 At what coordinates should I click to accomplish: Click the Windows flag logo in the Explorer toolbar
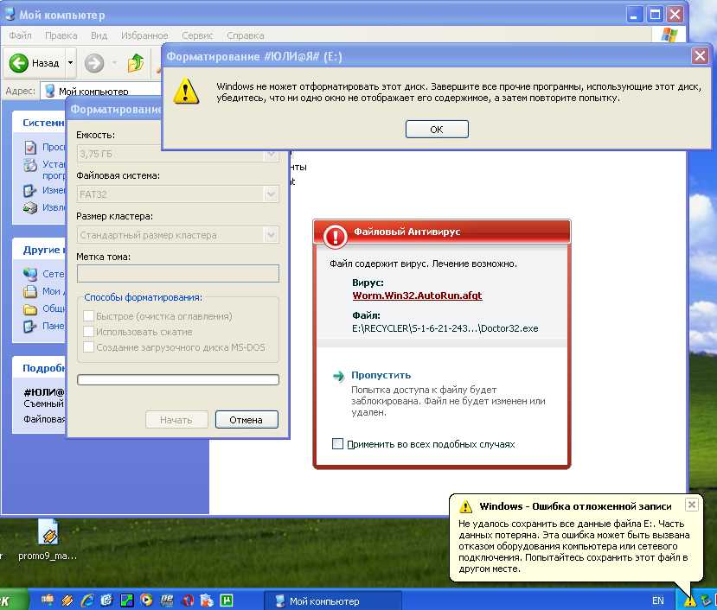pyautogui.click(x=669, y=35)
